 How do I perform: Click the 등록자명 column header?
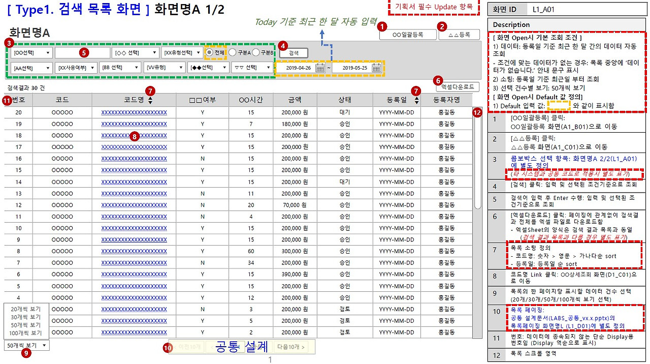(x=446, y=100)
